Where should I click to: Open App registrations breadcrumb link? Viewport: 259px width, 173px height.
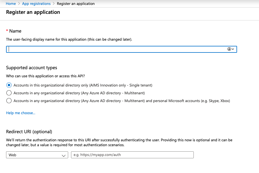36,4
